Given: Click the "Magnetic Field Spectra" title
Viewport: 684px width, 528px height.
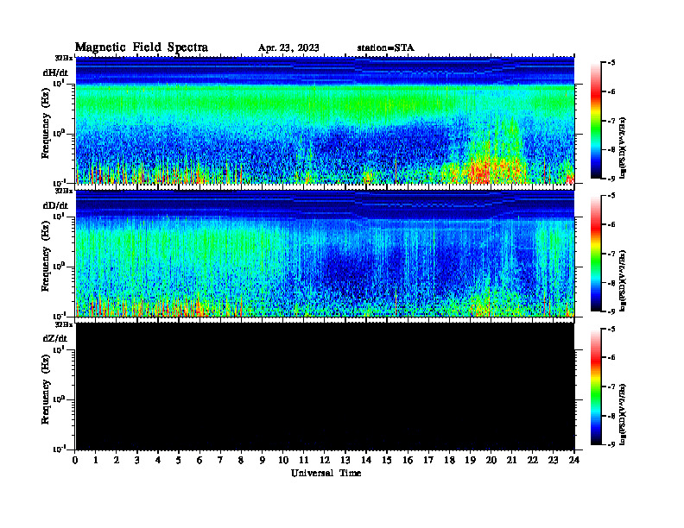Looking at the screenshot, I should point(142,47).
